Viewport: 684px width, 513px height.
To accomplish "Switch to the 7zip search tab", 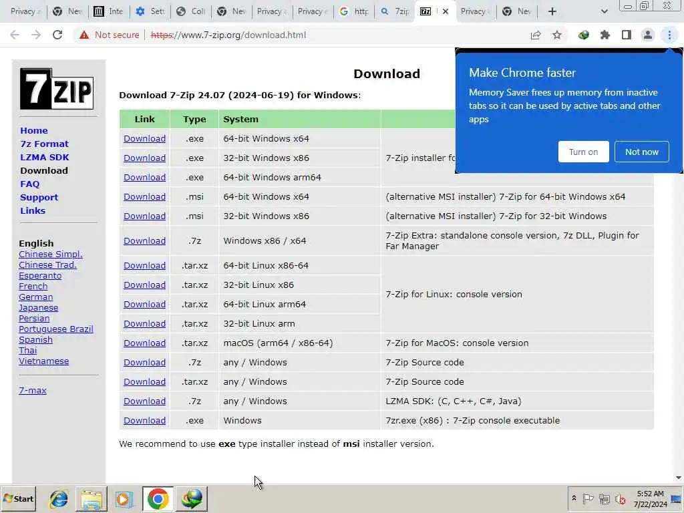I will (x=394, y=11).
